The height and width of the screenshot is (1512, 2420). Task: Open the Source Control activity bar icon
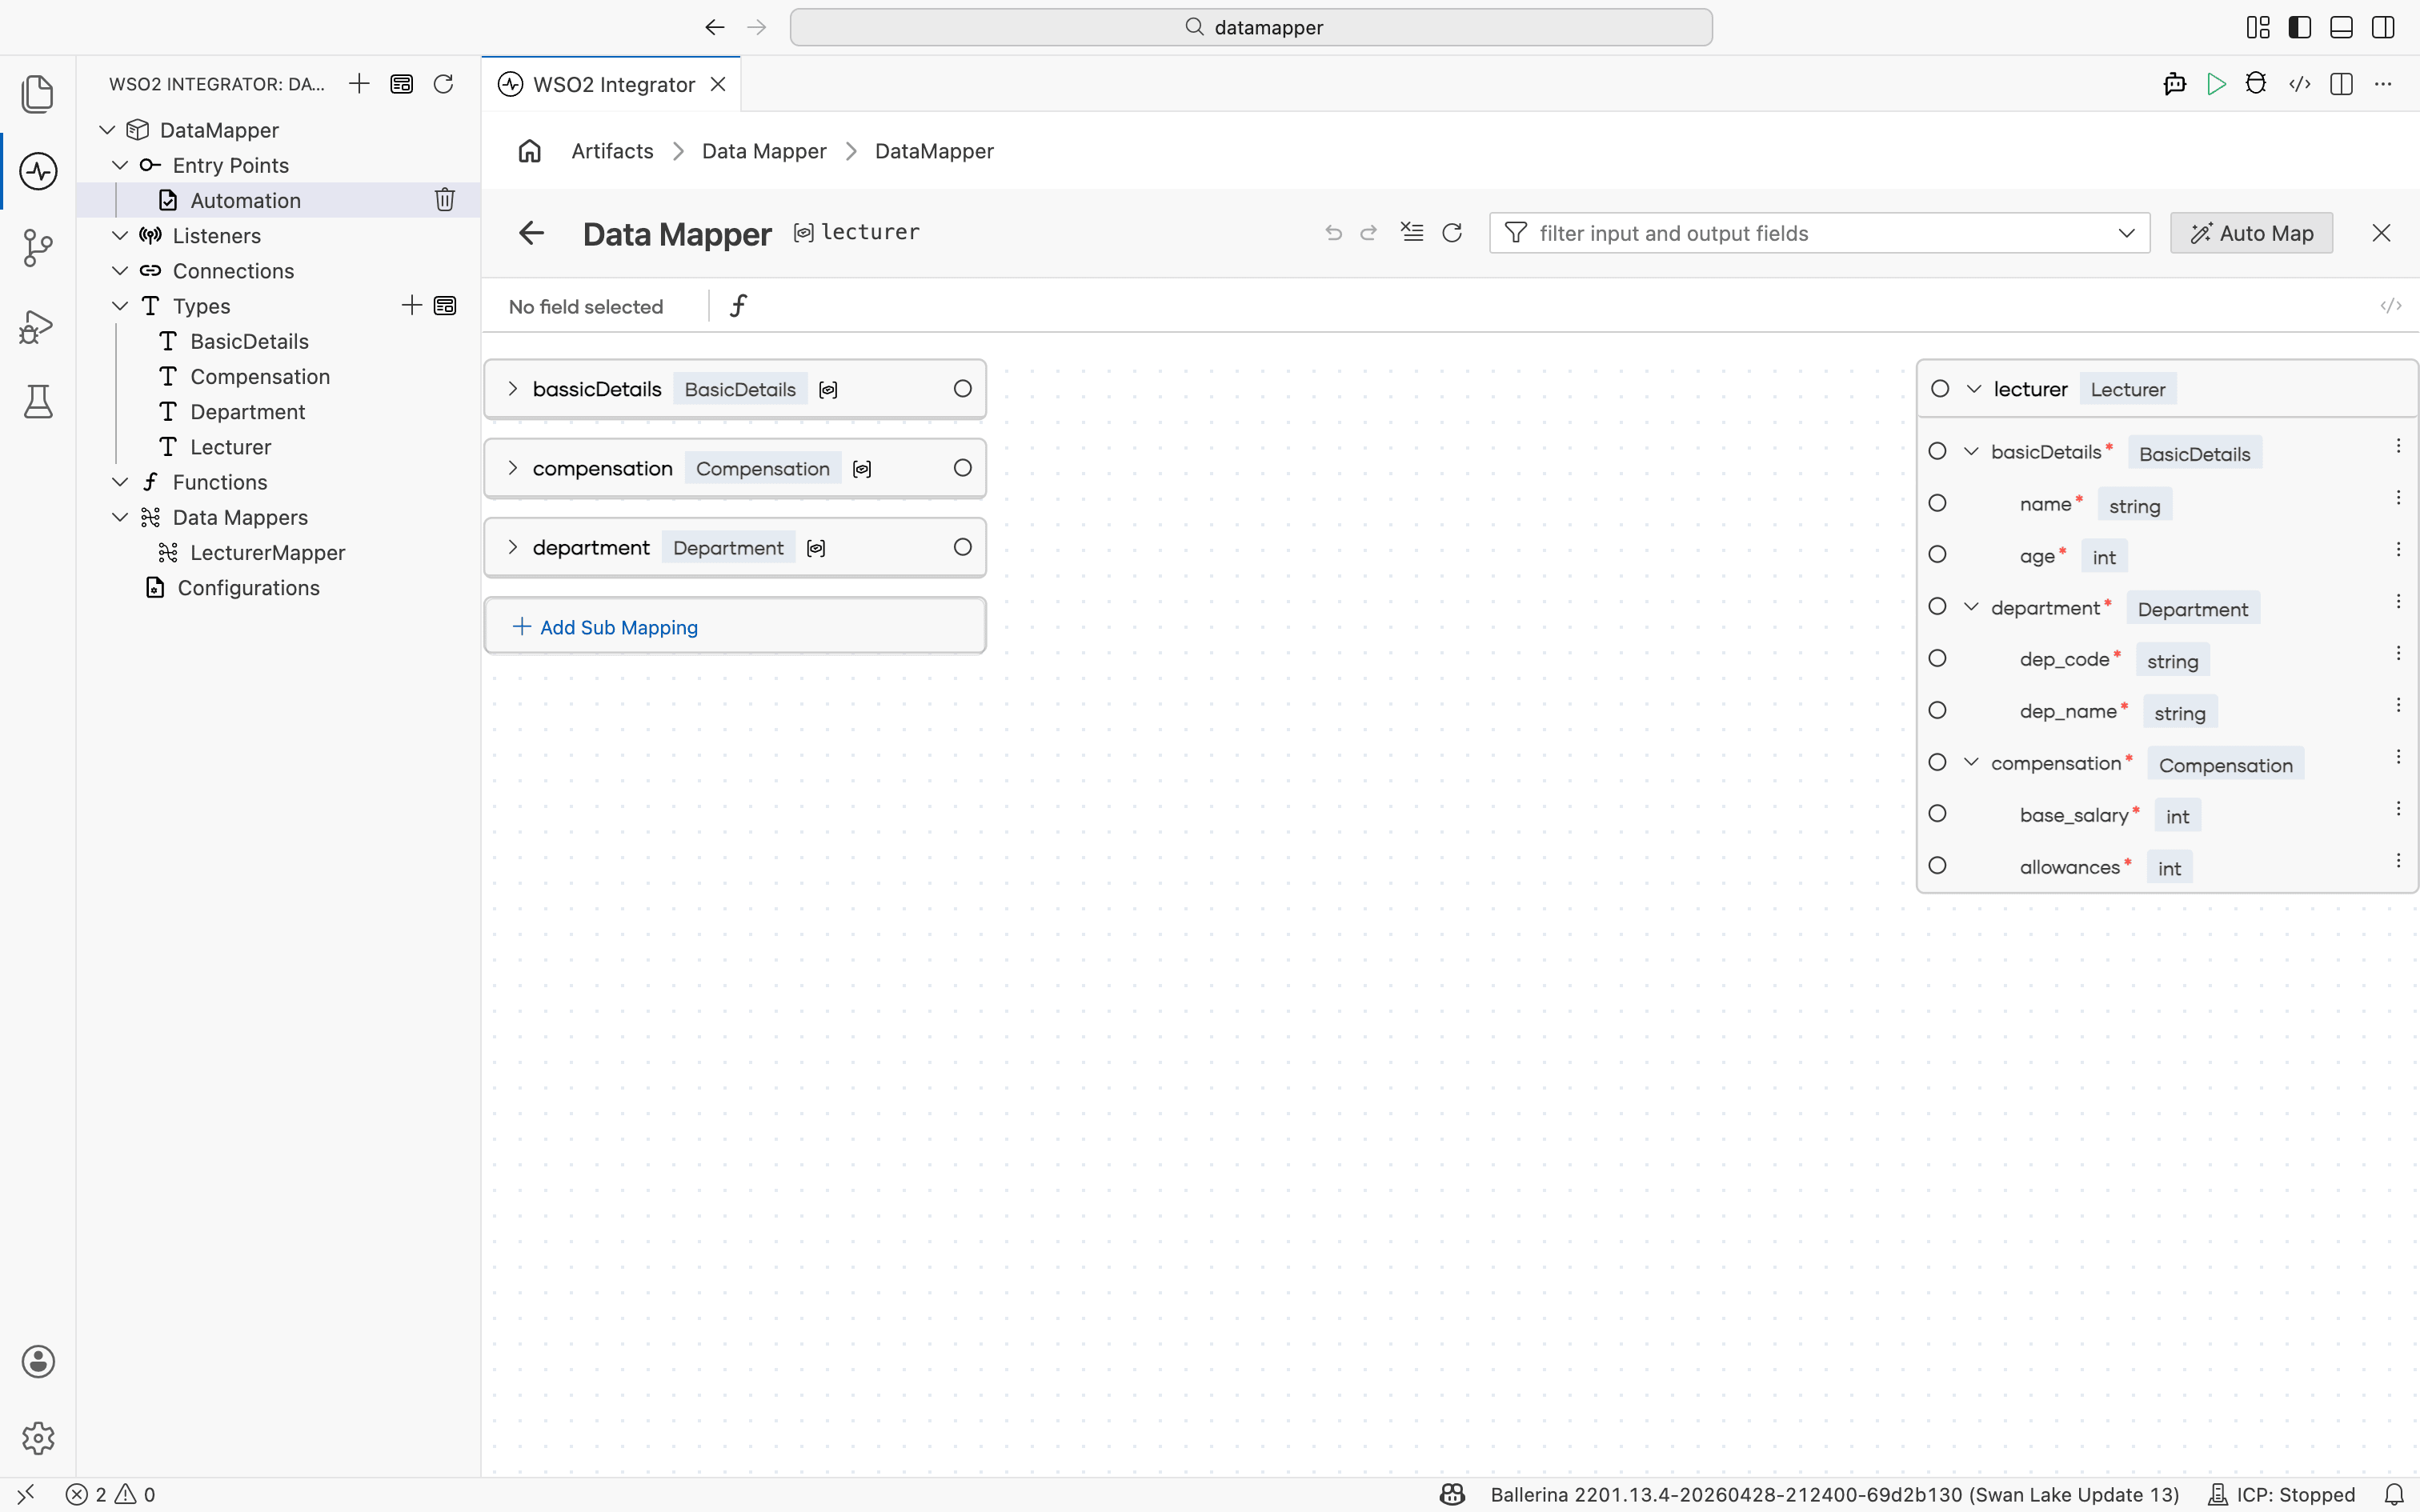(x=38, y=248)
